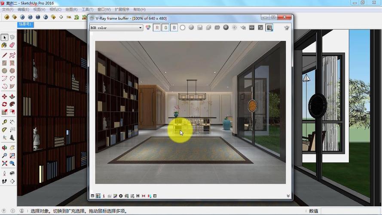Click the Tape Measure tool
The image size is (382, 215).
coord(4,122)
